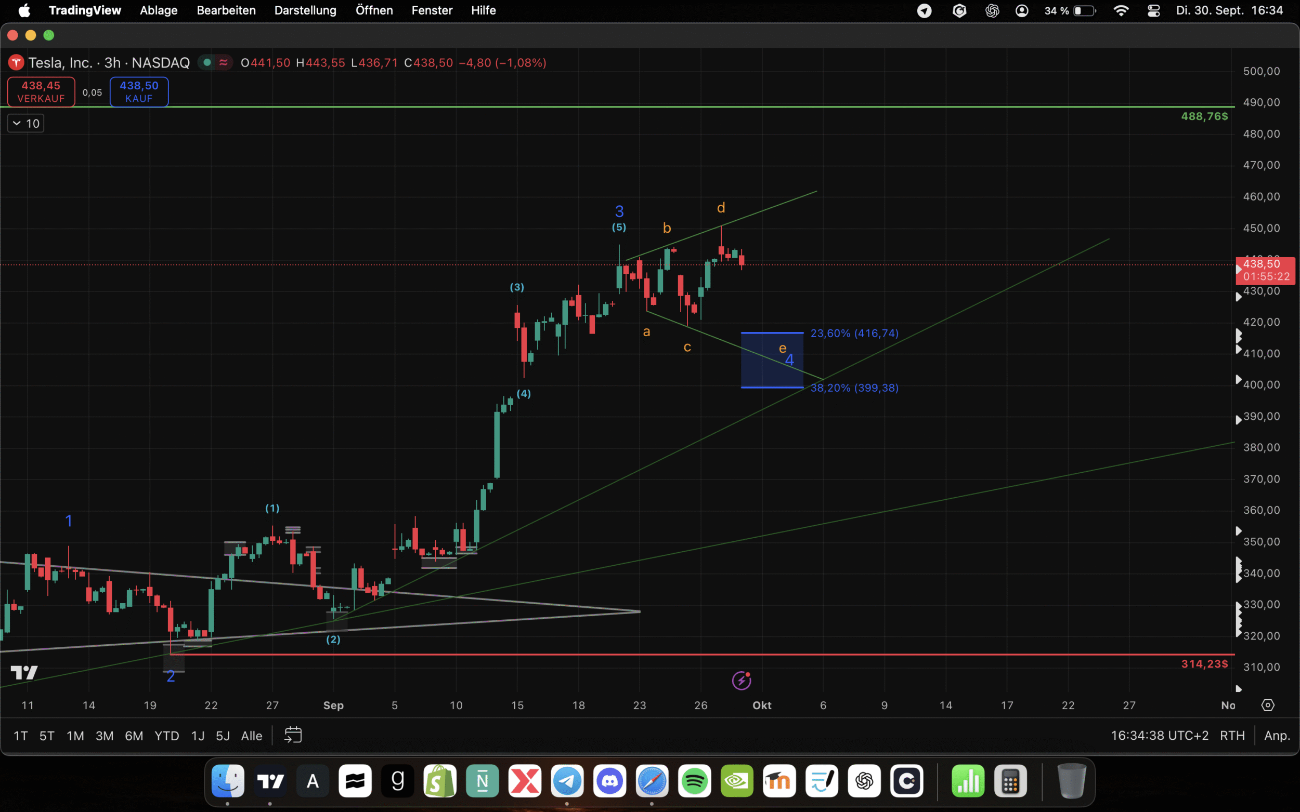The image size is (1300, 812).
Task: Open the go-to-date calendar icon
Action: point(293,735)
